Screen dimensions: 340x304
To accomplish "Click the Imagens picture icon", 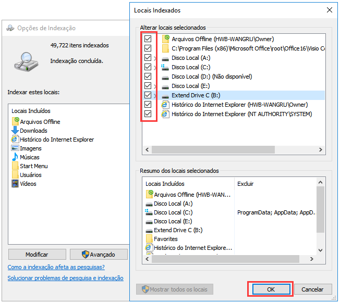I will pyautogui.click(x=15, y=148).
